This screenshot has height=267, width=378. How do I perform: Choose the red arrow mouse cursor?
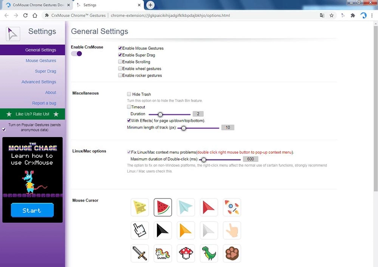point(209,207)
